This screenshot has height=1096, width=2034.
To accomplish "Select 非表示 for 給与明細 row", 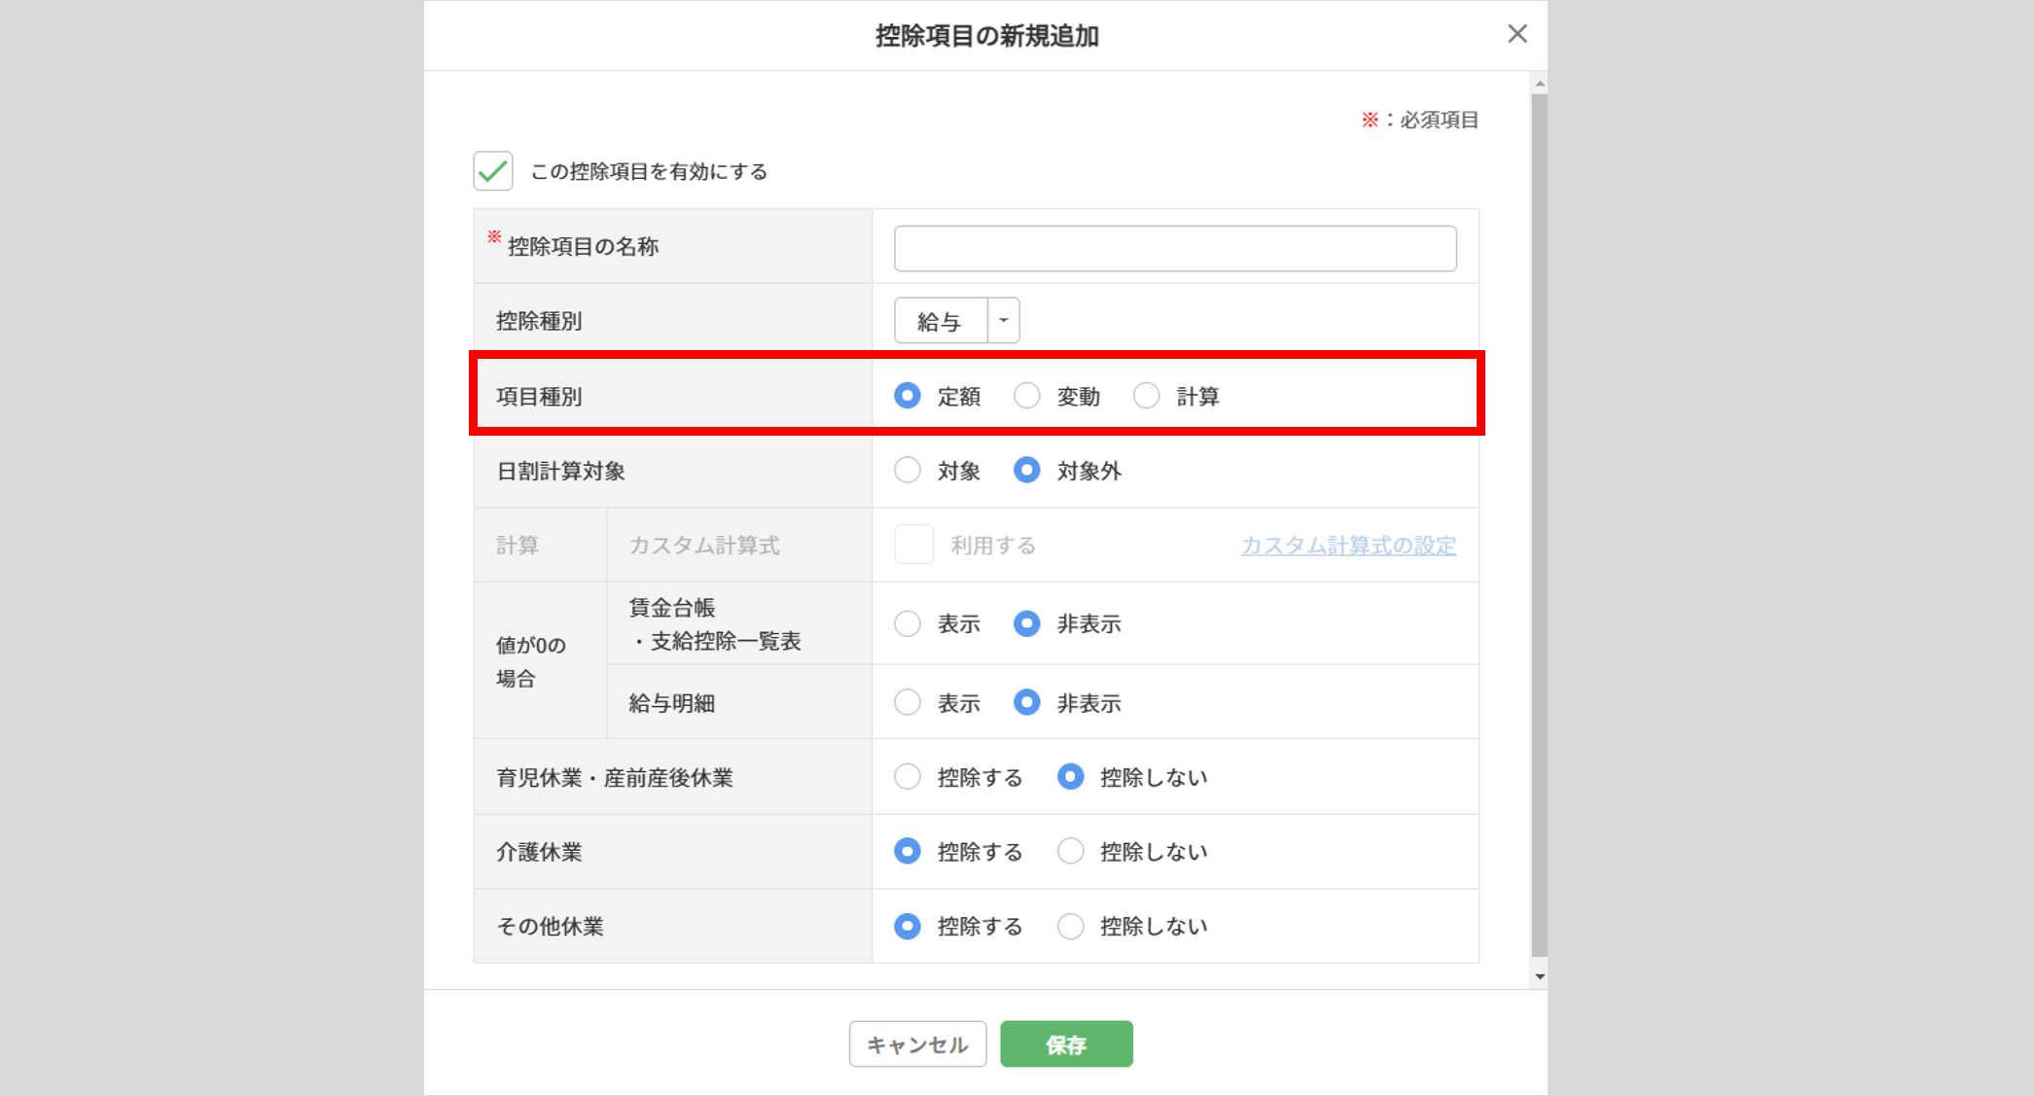I will click(1027, 702).
